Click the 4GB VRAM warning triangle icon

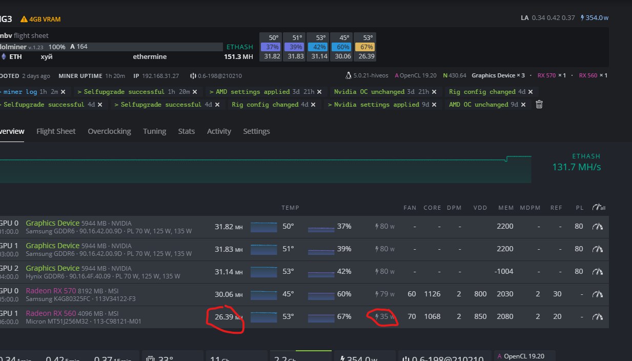(x=24, y=19)
